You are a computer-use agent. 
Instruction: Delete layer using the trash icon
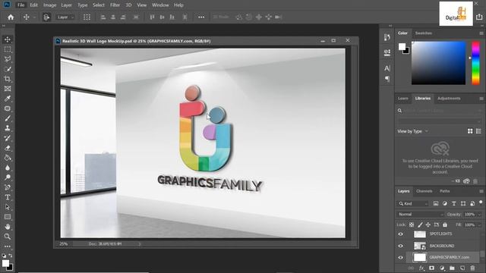point(472,268)
